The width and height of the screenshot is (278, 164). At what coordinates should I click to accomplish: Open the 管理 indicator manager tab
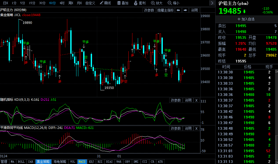(4, 162)
